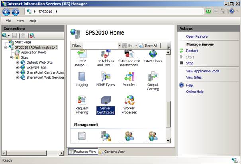This screenshot has width=241, height=164.
Task: Click the feature list scroll up arrow
Action: pyautogui.click(x=168, y=53)
